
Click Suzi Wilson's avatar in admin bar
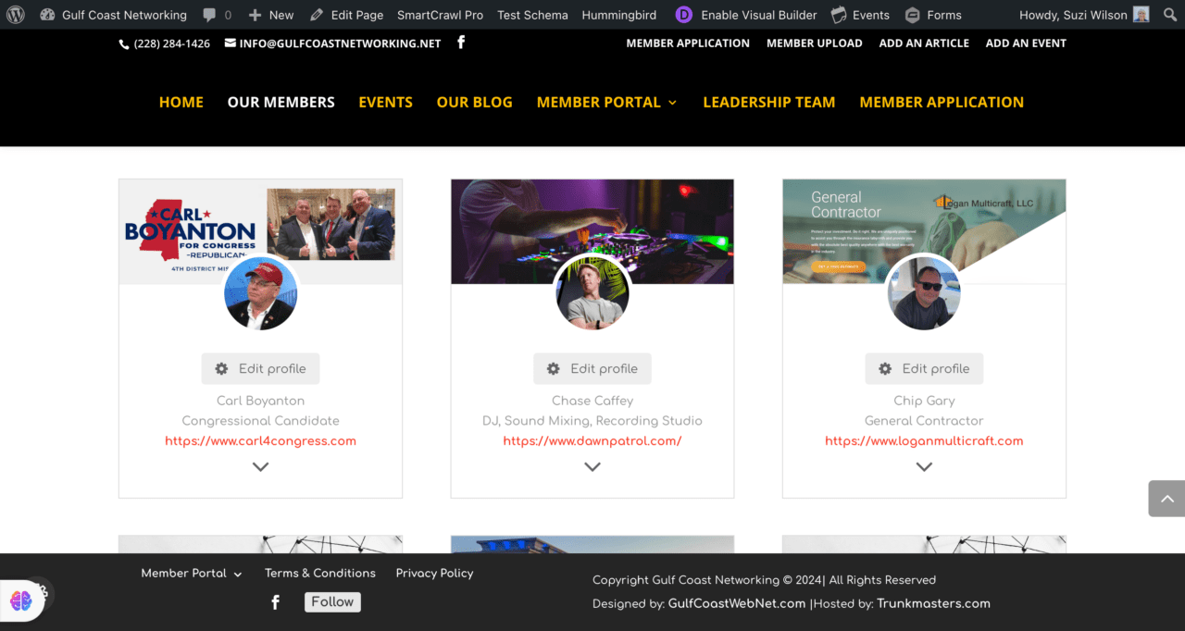tap(1141, 15)
